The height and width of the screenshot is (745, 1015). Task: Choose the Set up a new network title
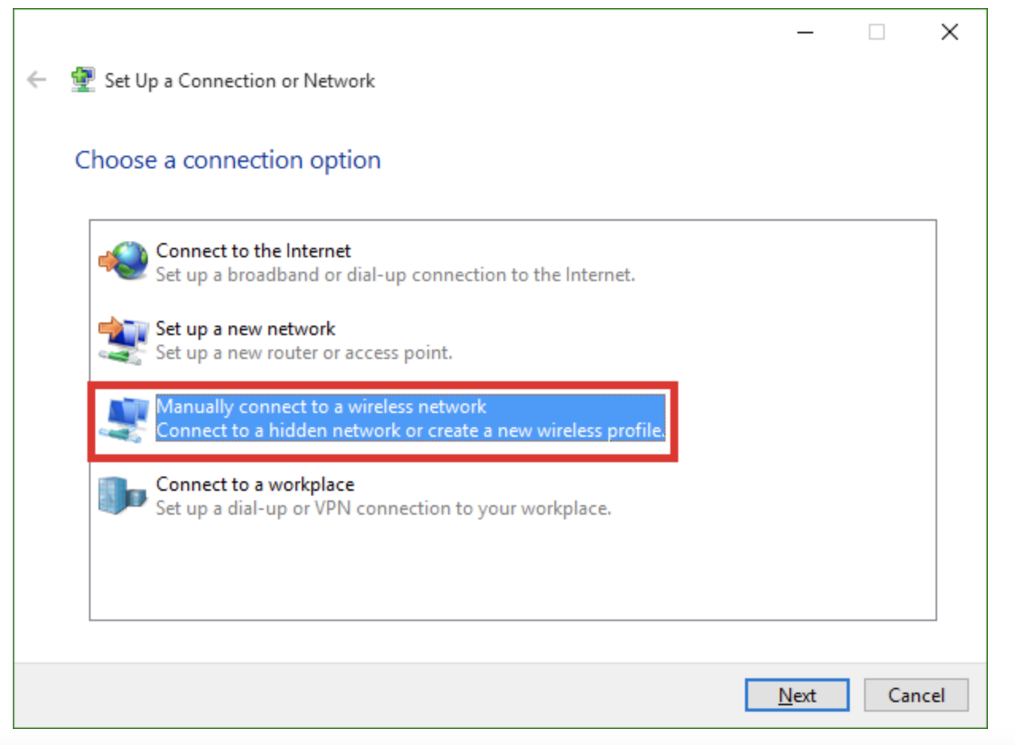(x=245, y=329)
